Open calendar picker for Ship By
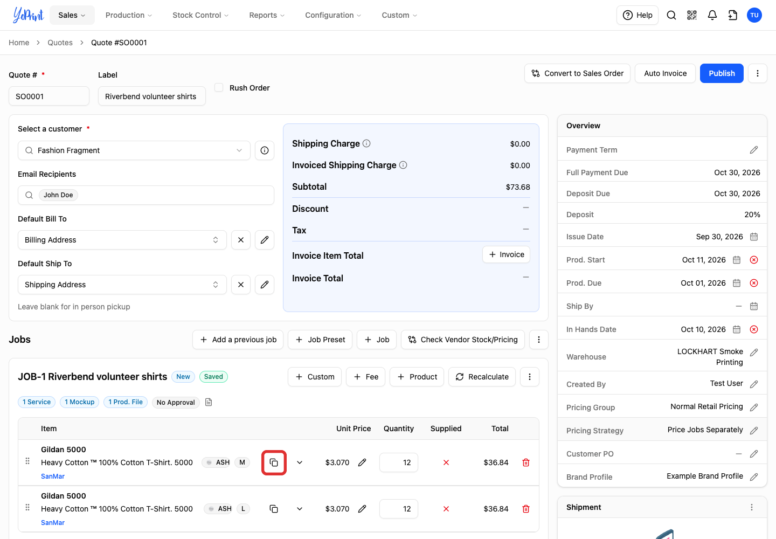Screen dimensions: 776x539 point(754,306)
